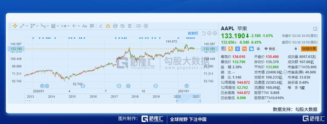Click the ellipsis marker below 52.742 label
327x124 pixels.
(x=83, y=86)
